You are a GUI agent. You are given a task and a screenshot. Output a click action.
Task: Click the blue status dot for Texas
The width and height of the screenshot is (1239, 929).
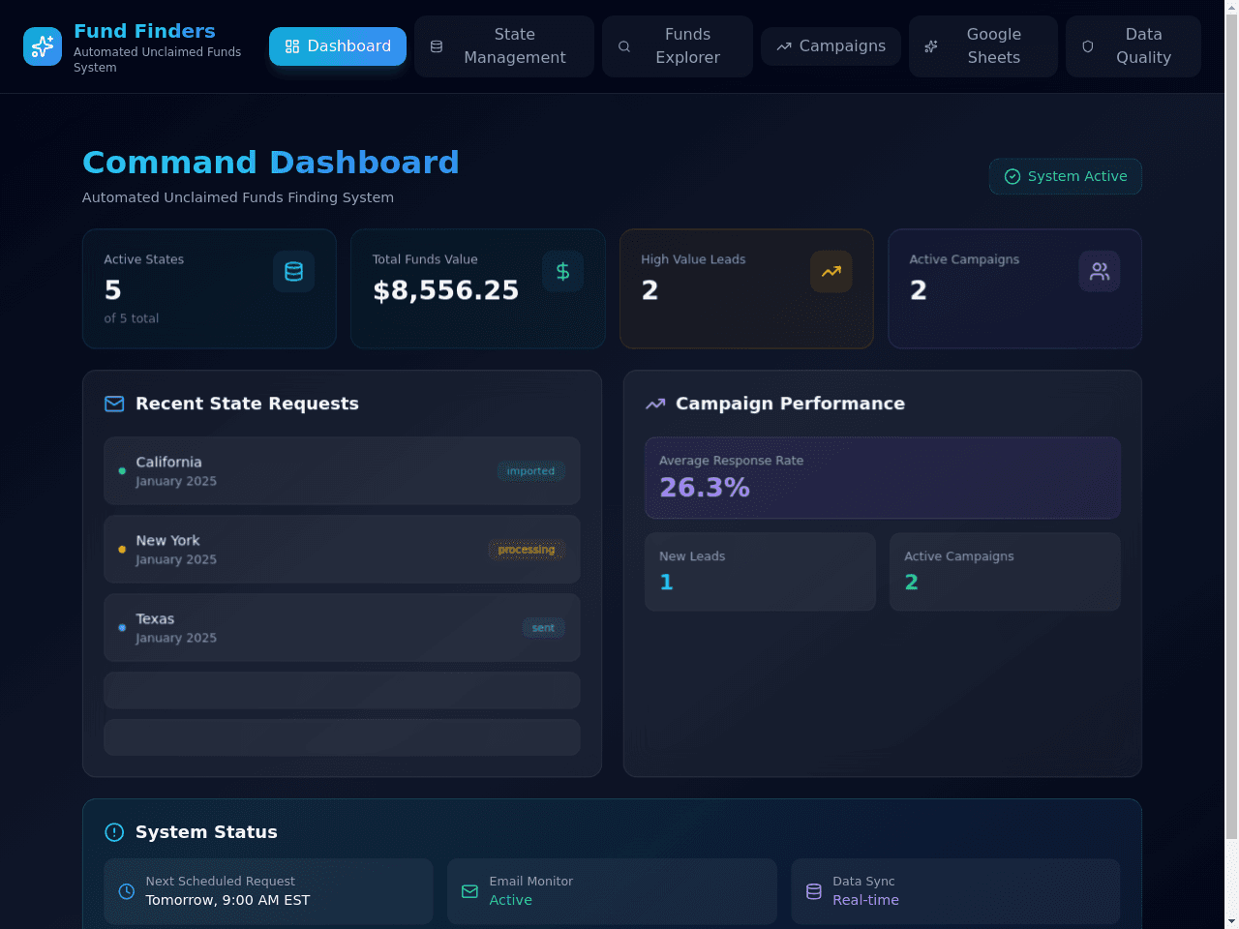(122, 628)
